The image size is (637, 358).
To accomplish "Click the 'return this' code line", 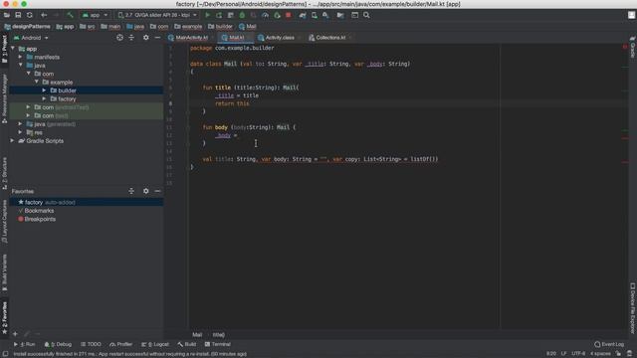I will [232, 103].
